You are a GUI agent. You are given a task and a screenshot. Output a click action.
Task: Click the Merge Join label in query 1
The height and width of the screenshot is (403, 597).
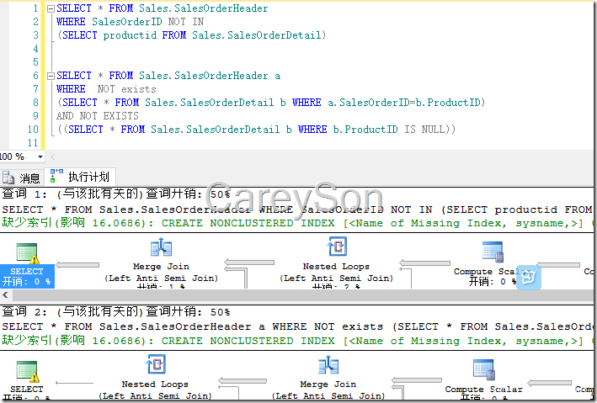coord(161,267)
